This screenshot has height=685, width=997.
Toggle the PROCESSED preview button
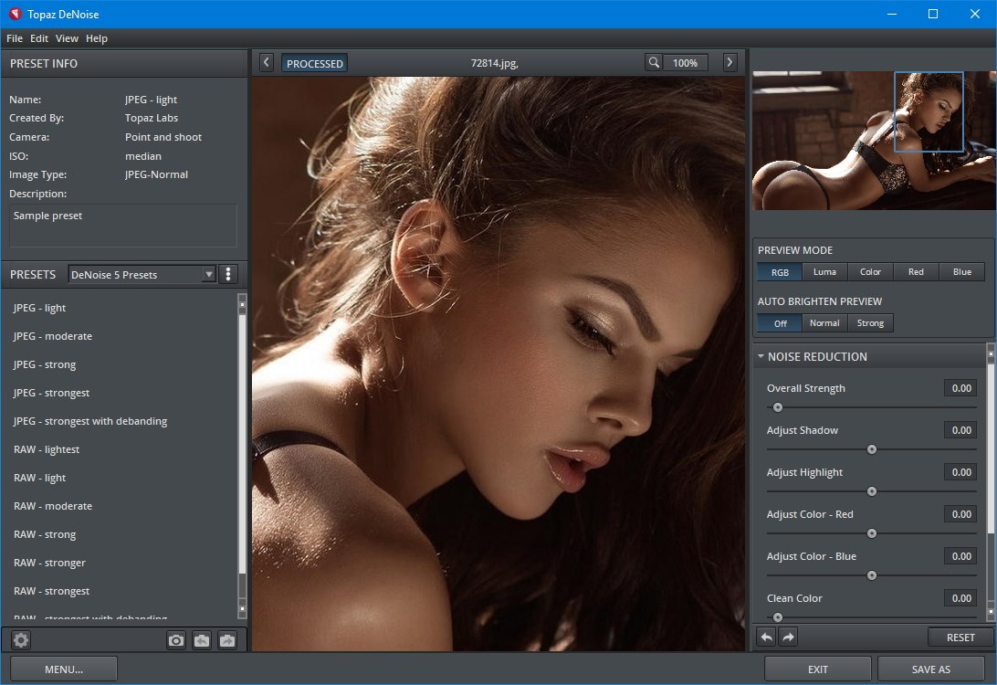(x=314, y=63)
